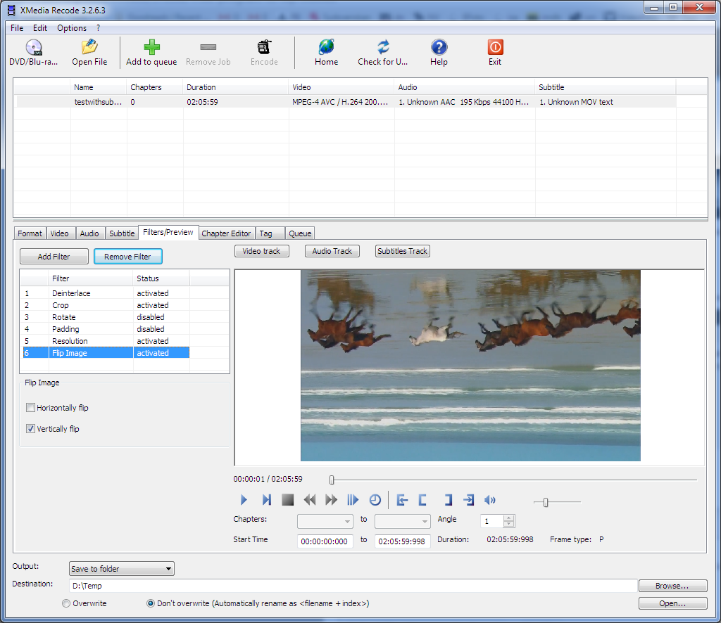The image size is (721, 623).
Task: Click the Browse... button
Action: tap(672, 586)
